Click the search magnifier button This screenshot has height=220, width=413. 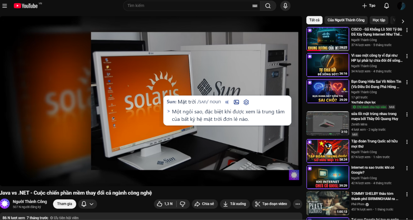[x=268, y=6]
